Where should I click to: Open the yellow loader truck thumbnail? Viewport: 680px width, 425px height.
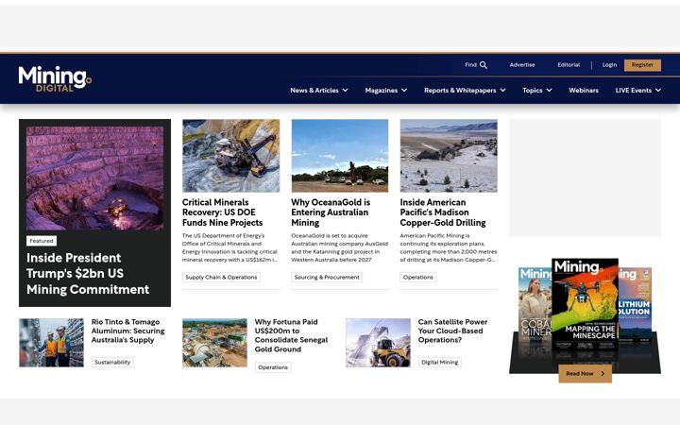tap(378, 343)
